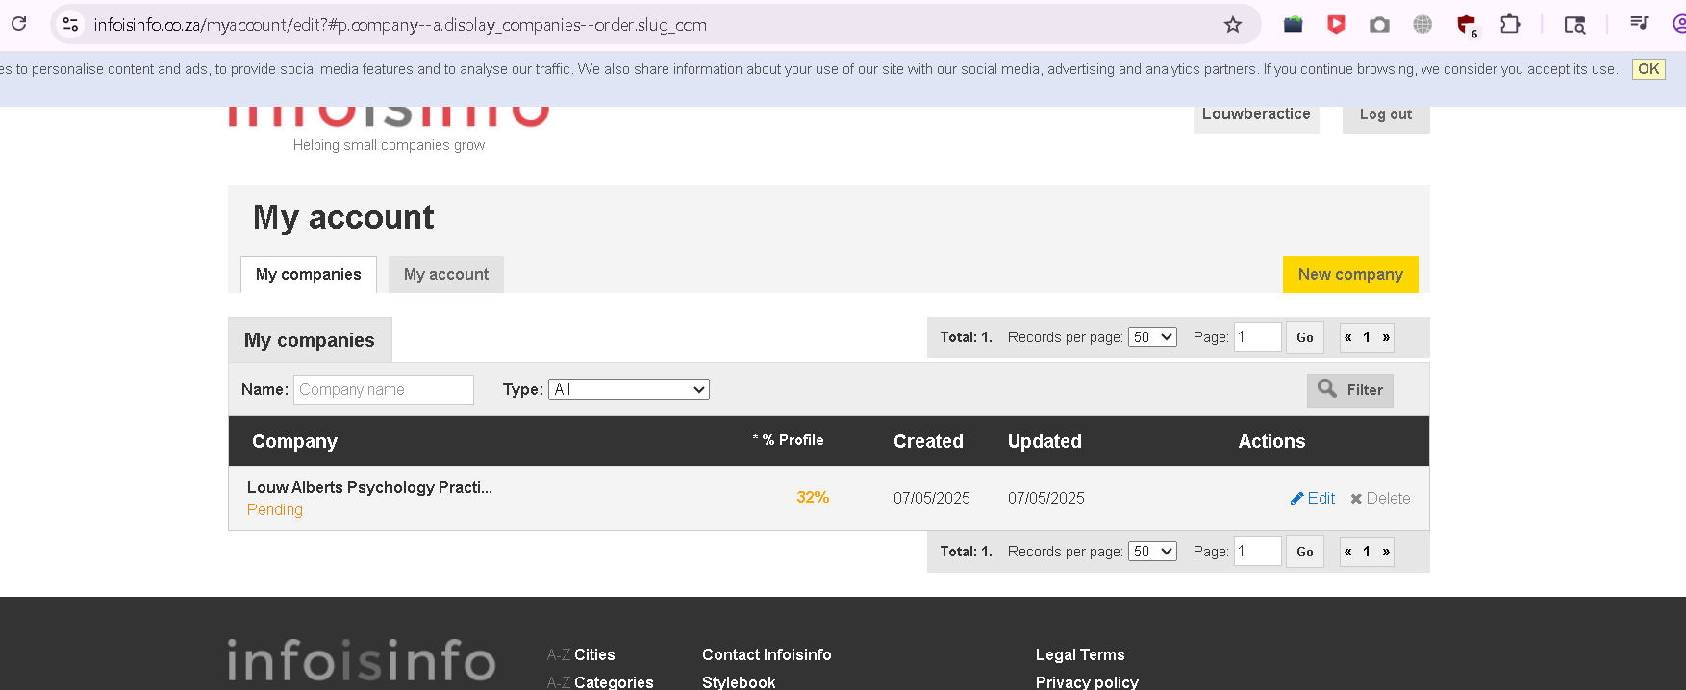Open the Louwberactice user button
The height and width of the screenshot is (690, 1686).
coord(1256,114)
